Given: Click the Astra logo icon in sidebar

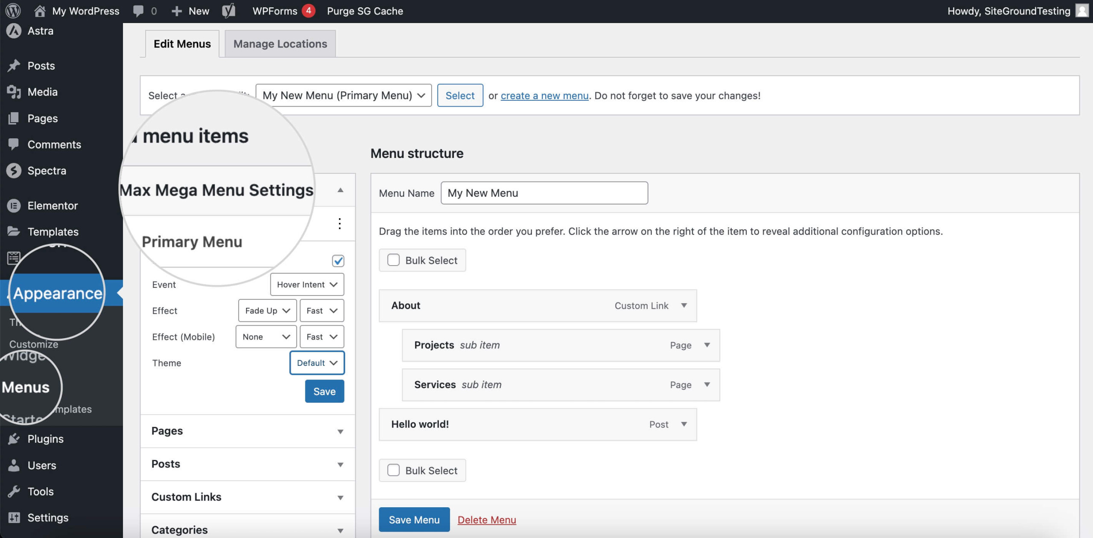Looking at the screenshot, I should click(x=14, y=31).
